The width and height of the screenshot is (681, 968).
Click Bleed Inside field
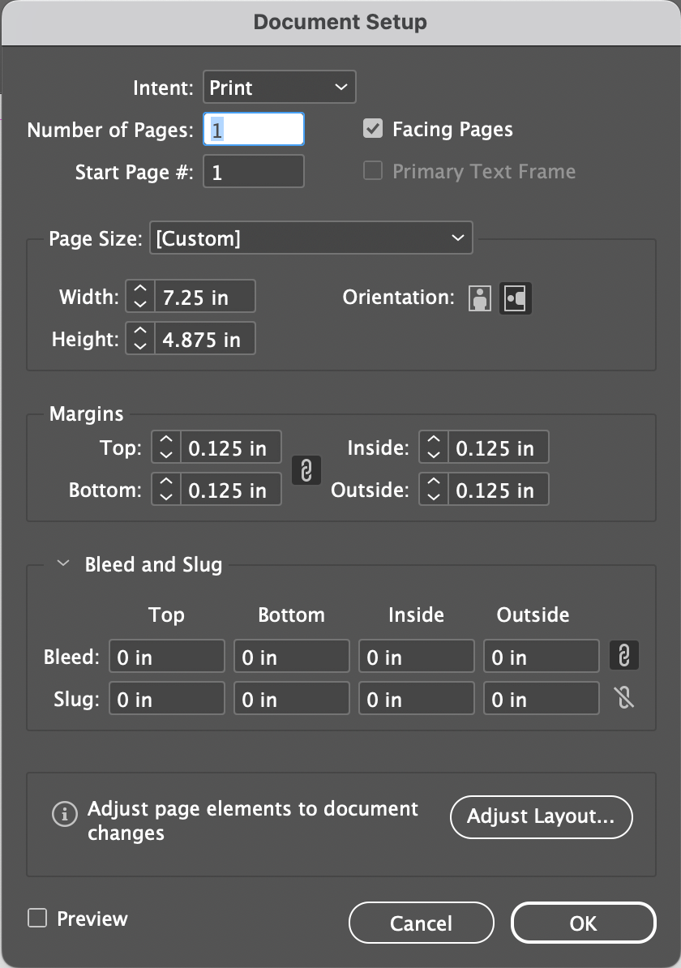click(x=416, y=656)
